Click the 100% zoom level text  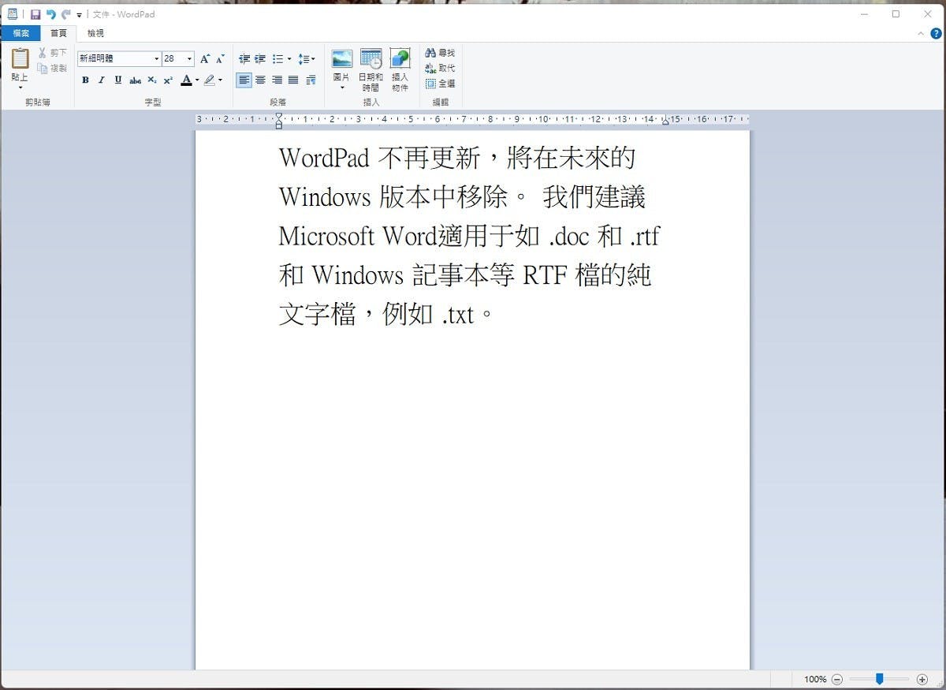[815, 679]
